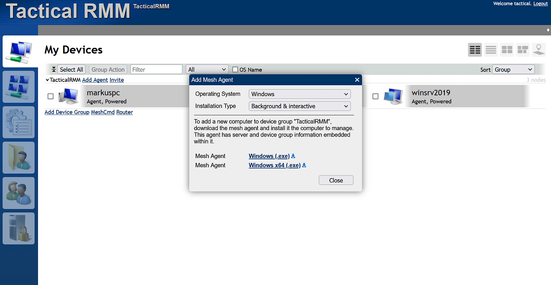Open the Installation Type dropdown

click(299, 106)
